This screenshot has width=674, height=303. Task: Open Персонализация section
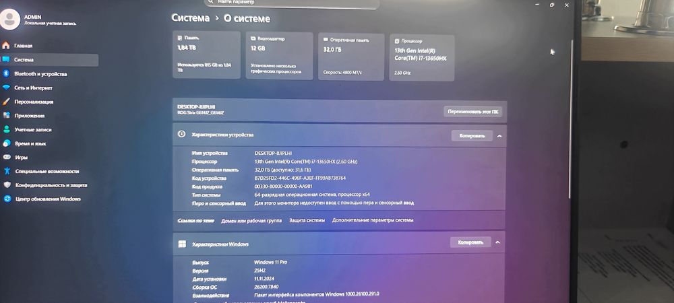point(34,102)
